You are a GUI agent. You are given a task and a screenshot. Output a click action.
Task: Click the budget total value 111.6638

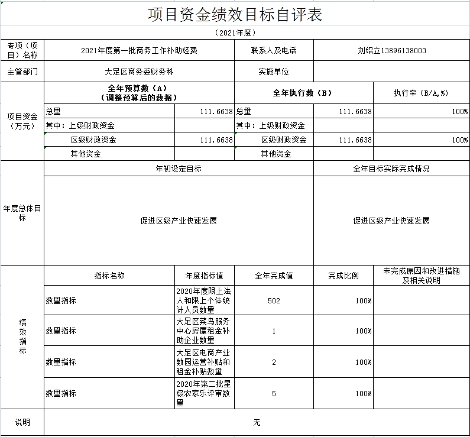(x=205, y=111)
